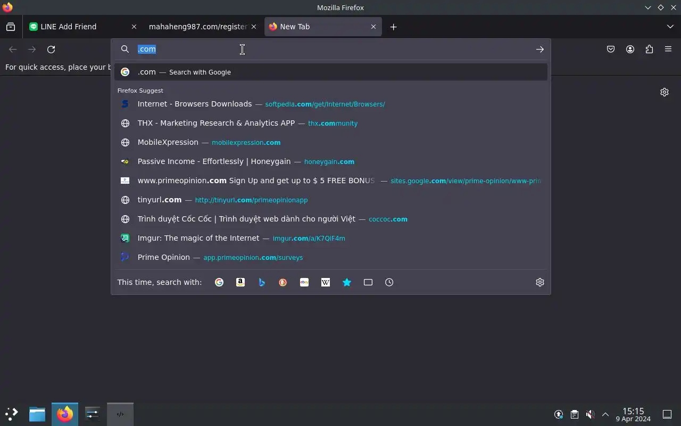
Task: Personalize New Tab with gear icon
Action: pyautogui.click(x=665, y=92)
